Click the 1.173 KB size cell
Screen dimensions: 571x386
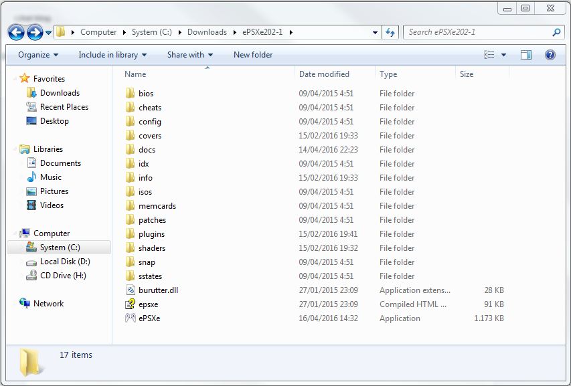489,318
